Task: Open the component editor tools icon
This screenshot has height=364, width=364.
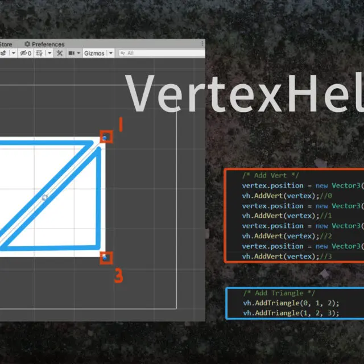Action: point(59,53)
